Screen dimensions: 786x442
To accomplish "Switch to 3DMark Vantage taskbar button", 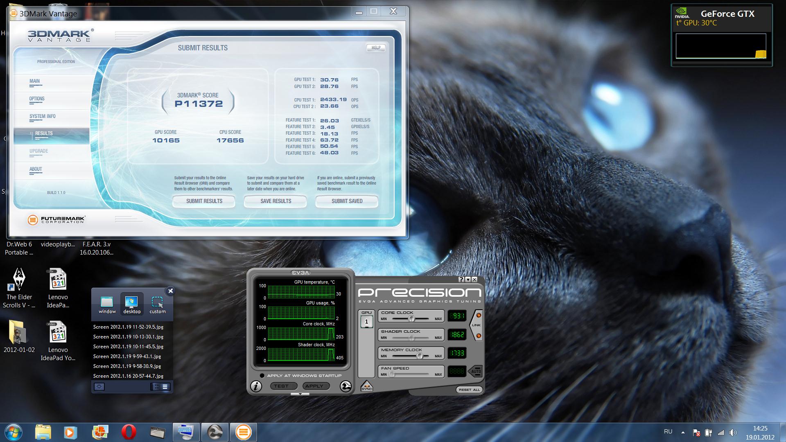I will point(243,432).
